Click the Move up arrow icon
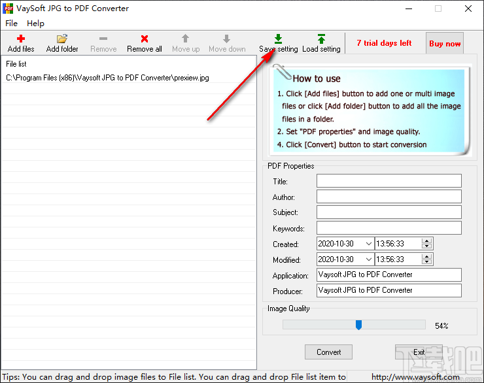 pyautogui.click(x=185, y=39)
